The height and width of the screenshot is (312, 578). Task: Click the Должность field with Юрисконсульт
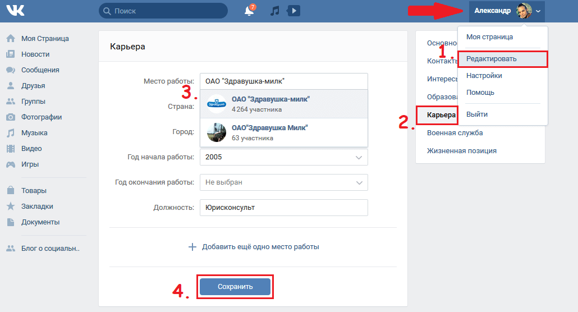(x=284, y=208)
